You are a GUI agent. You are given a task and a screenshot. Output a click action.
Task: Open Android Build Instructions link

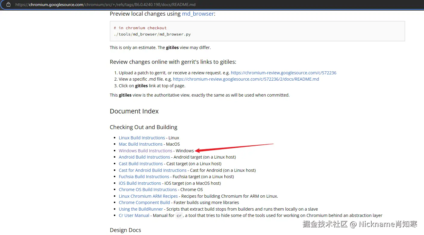click(x=145, y=157)
